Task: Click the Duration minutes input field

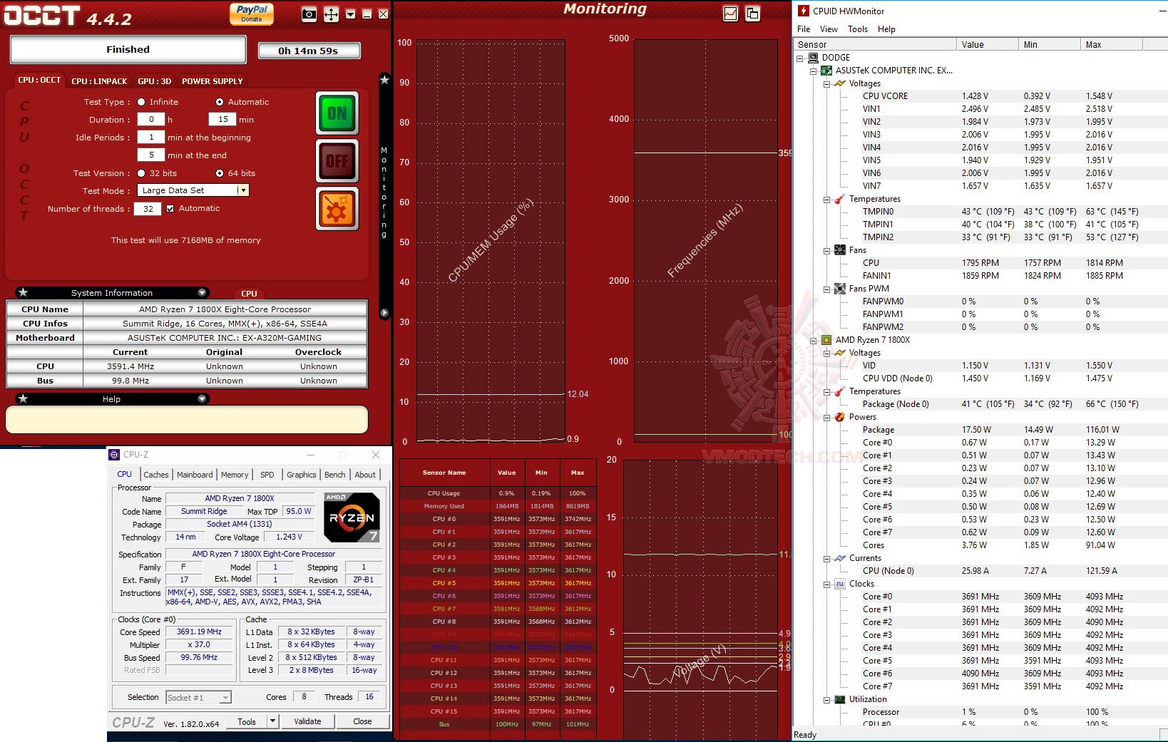Action: point(223,119)
